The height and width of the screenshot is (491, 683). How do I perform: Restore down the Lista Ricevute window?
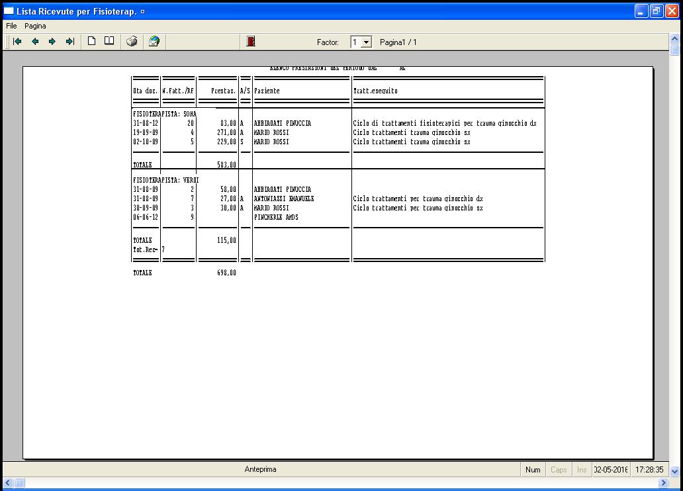coord(657,11)
